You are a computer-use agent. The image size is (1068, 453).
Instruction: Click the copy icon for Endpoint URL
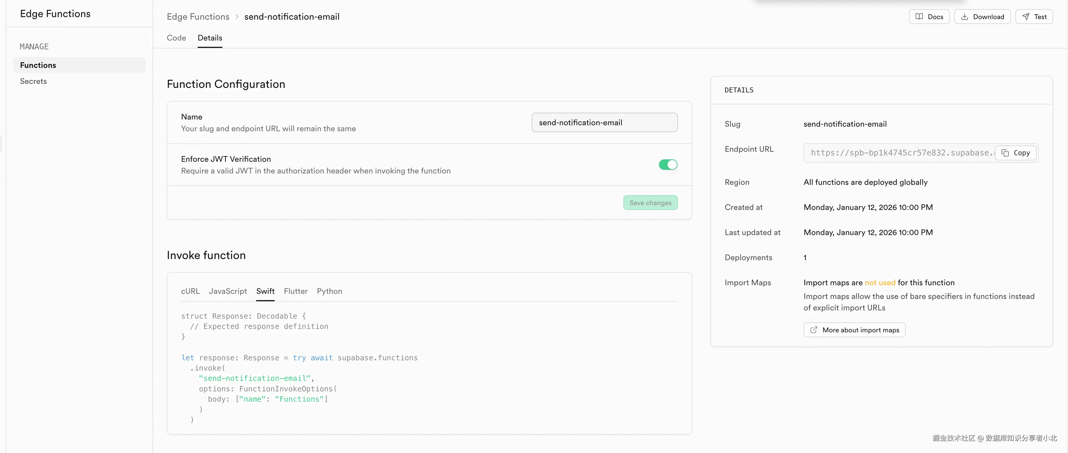click(x=1005, y=153)
